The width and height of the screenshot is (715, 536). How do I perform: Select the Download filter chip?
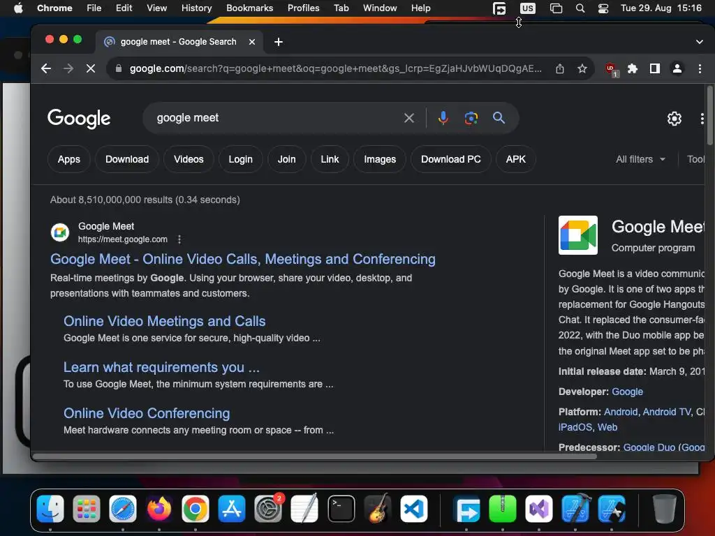tap(127, 160)
